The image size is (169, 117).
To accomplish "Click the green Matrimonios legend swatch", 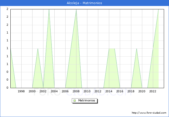I will coord(75,100).
